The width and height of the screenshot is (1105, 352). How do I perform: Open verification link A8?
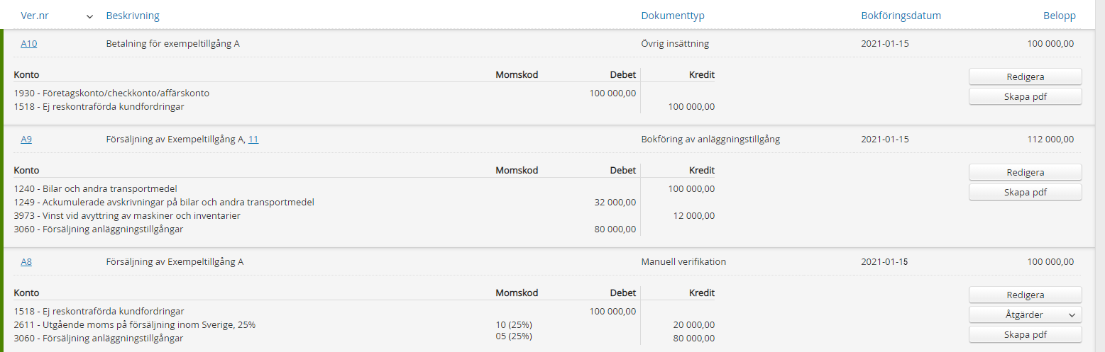click(x=26, y=262)
